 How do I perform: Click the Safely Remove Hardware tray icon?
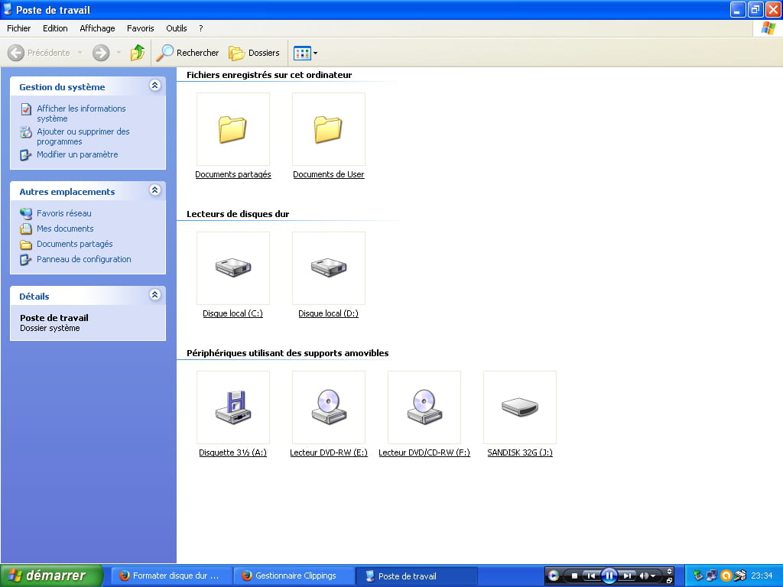pos(698,575)
